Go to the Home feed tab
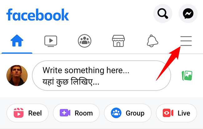 17,41
